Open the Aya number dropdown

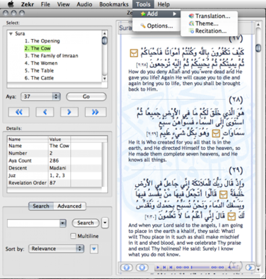56,97
